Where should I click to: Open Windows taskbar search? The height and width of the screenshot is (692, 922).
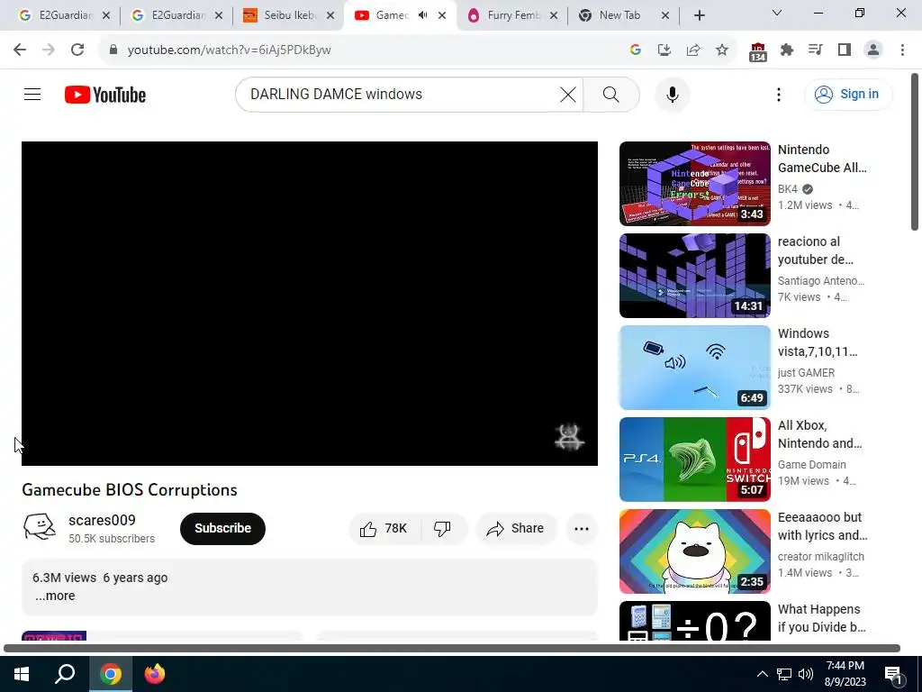65,674
